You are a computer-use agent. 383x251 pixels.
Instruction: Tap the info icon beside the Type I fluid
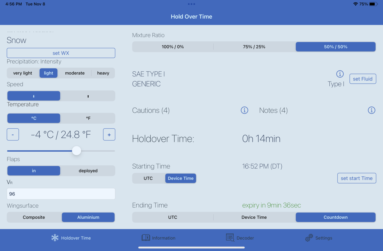[340, 74]
